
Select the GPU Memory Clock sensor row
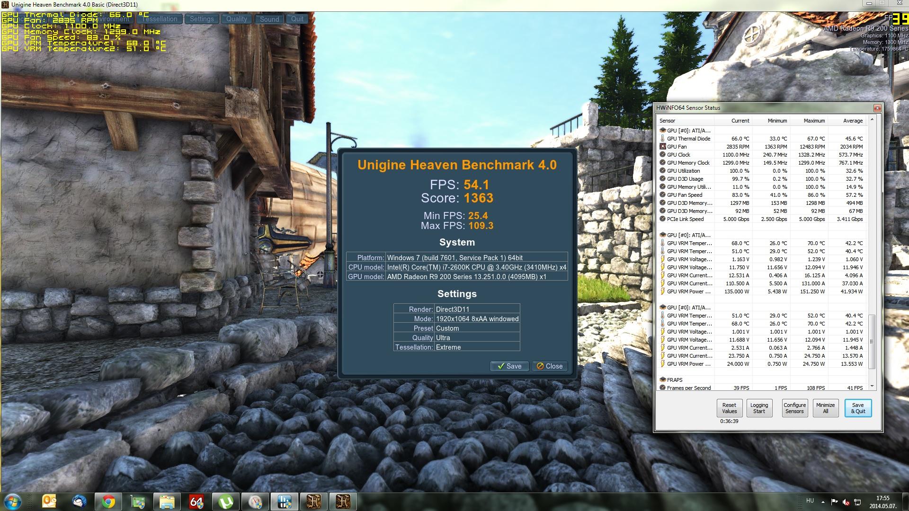click(762, 163)
